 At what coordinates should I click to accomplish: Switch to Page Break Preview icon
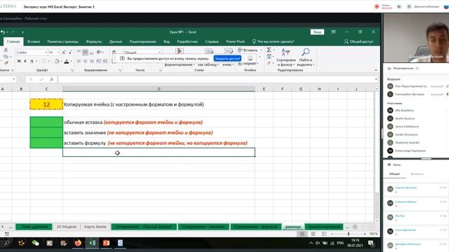click(x=324, y=234)
